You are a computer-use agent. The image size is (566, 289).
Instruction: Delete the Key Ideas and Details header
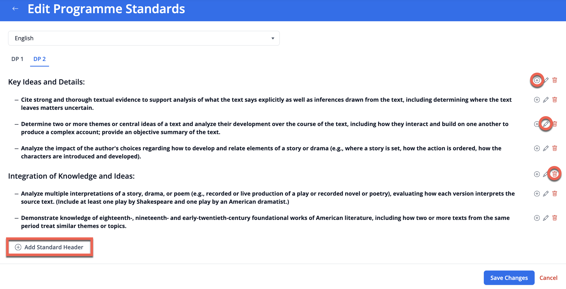[x=555, y=80]
